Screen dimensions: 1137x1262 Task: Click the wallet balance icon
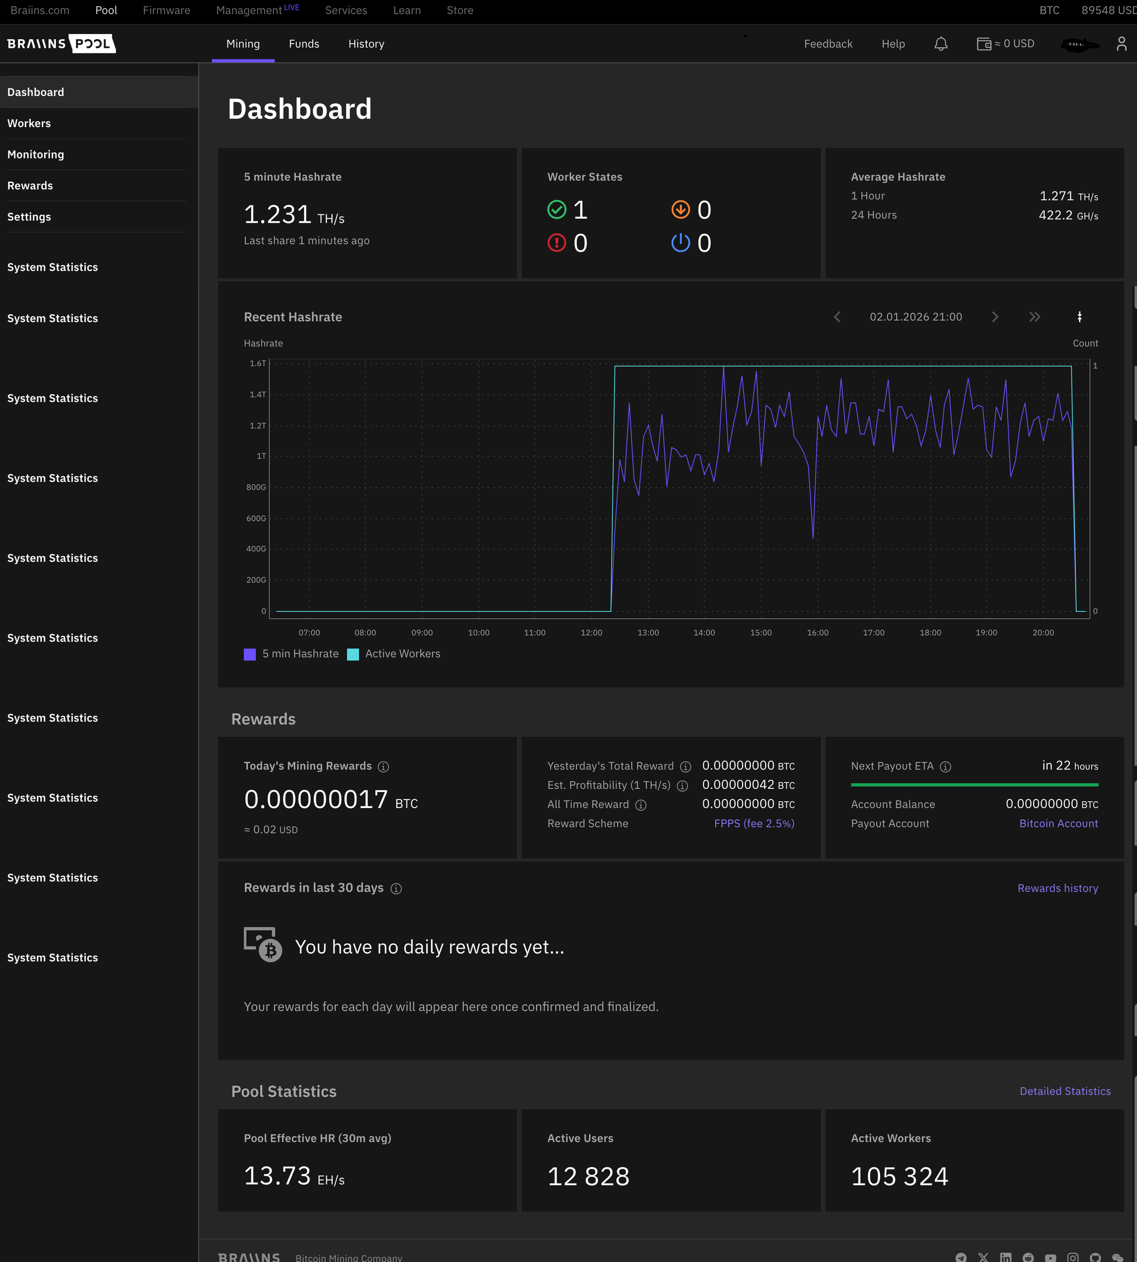(x=984, y=44)
